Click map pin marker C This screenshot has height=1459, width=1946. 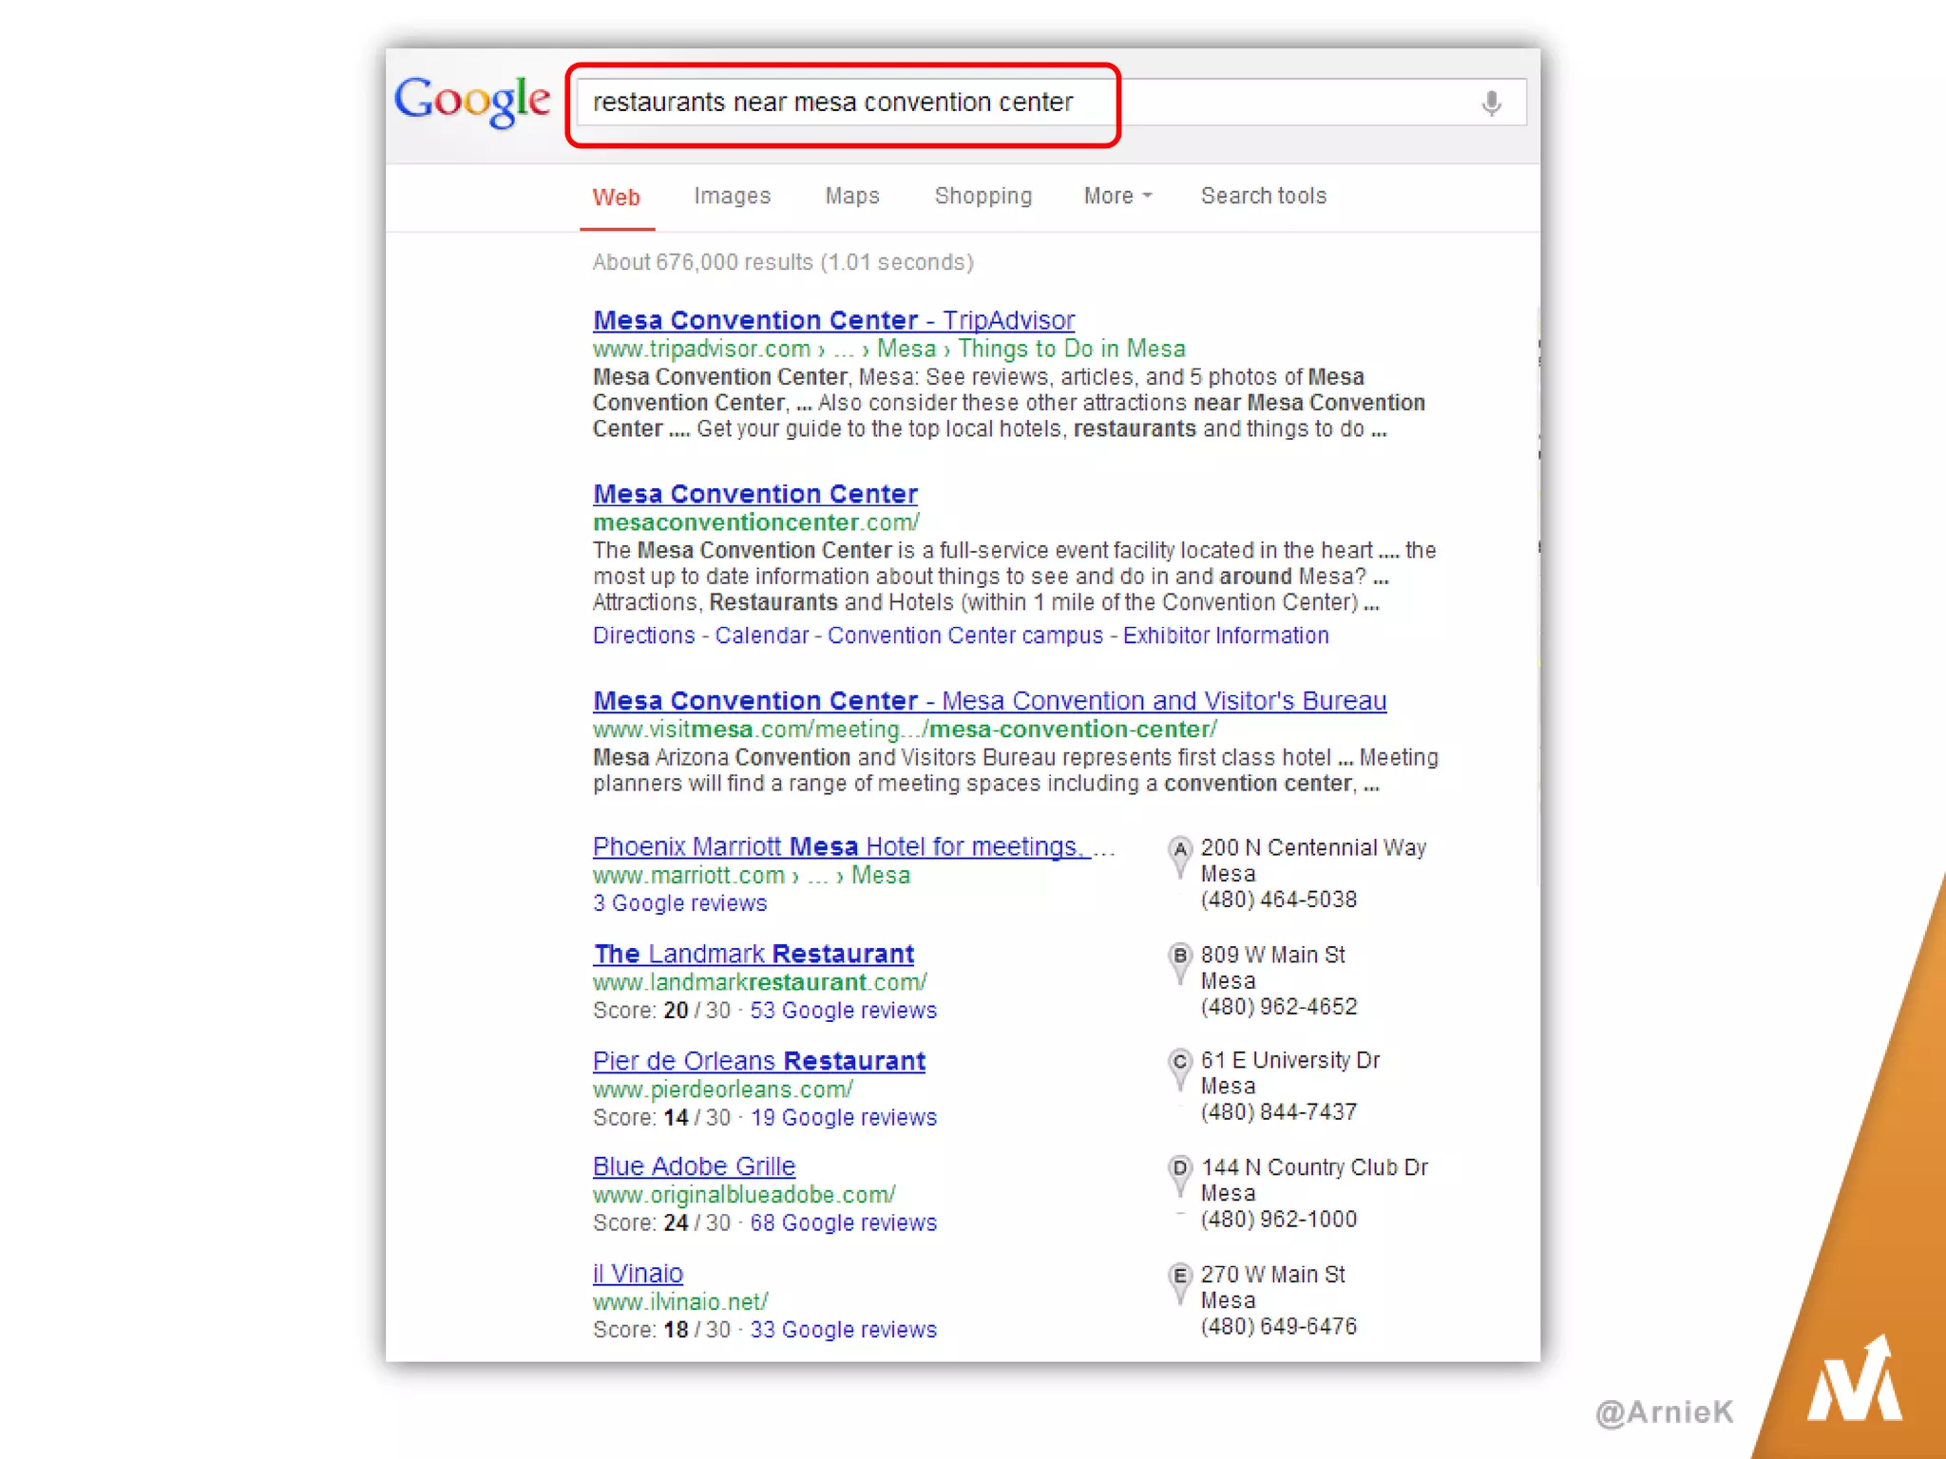coord(1179,1064)
